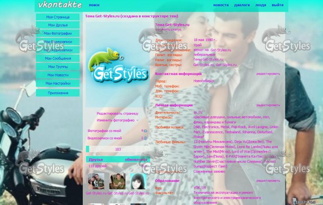Click либеральные political views link
This screenshot has height=205, width=323.
click(204, 55)
